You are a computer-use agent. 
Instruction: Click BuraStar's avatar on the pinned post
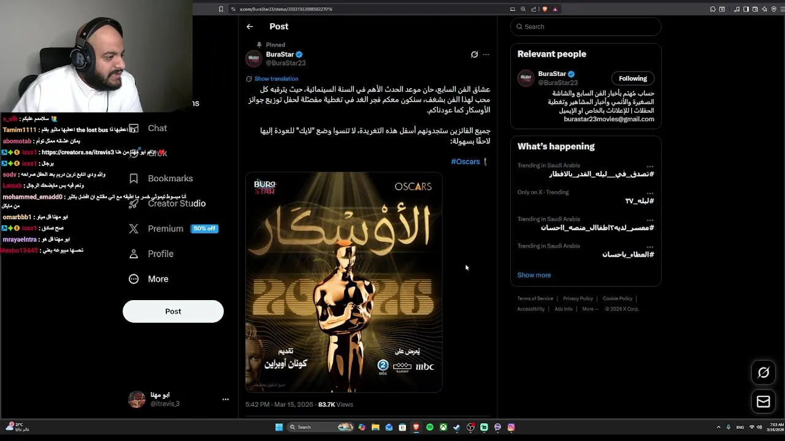coord(254,59)
